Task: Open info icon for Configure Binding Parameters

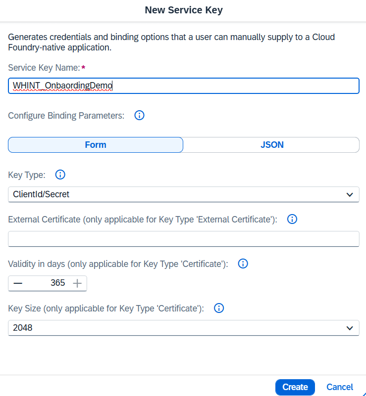Action: [140, 116]
